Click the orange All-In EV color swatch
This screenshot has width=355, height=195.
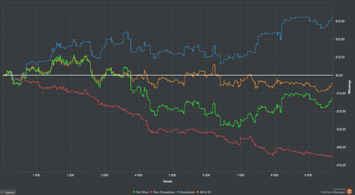[198, 192]
